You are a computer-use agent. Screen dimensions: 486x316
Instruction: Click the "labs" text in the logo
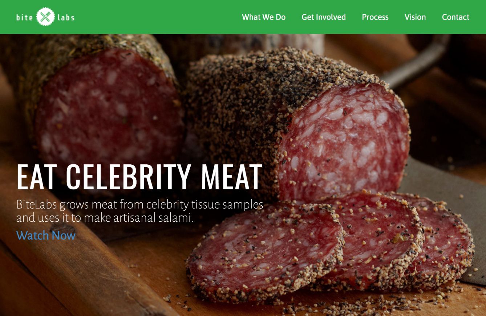point(66,17)
